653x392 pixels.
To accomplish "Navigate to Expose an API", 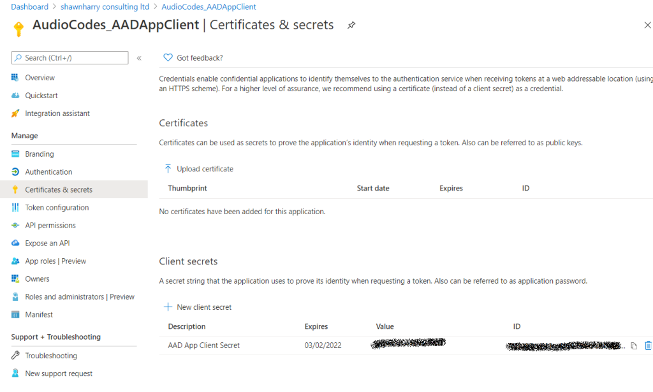I will 47,243.
